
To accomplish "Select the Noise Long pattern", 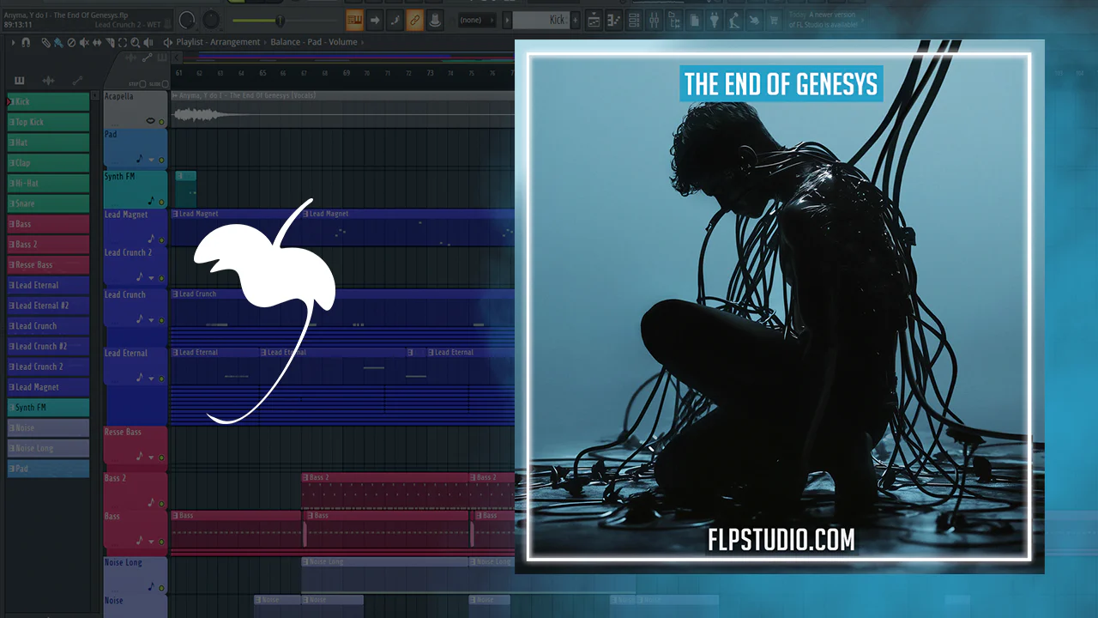I will [x=48, y=448].
